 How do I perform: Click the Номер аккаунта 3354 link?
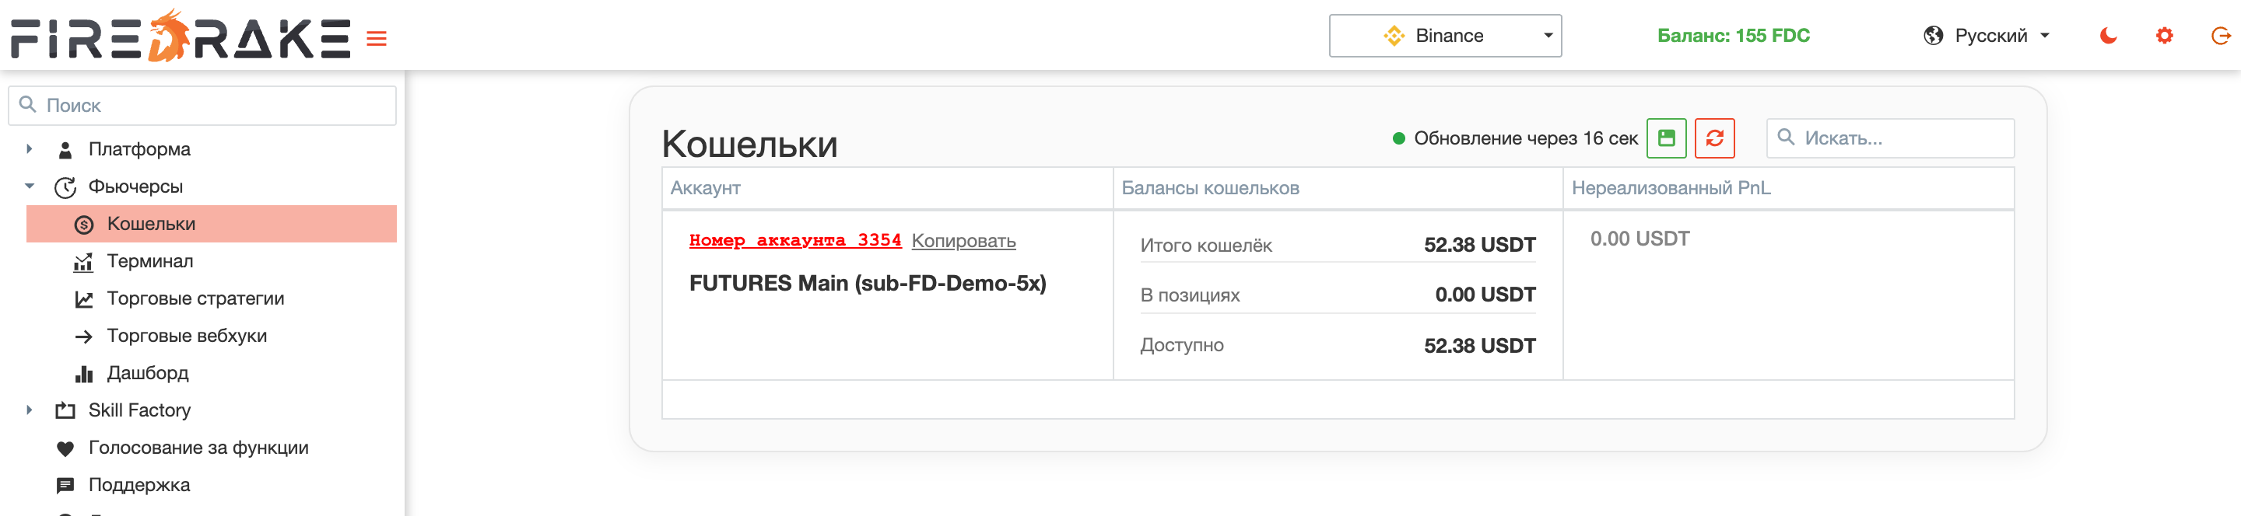coord(794,240)
